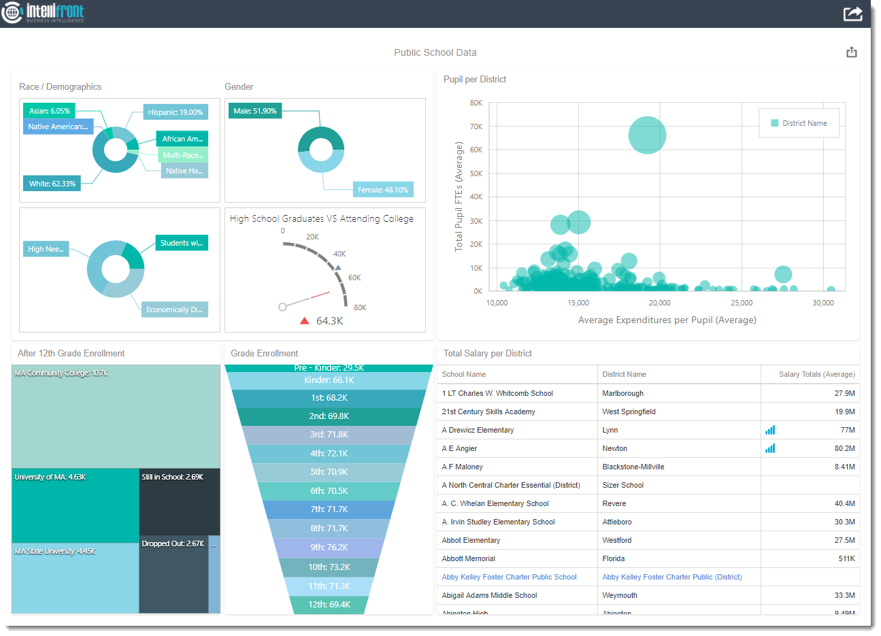Image resolution: width=881 pixels, height=636 pixels.
Task: Toggle the District Name legend entry
Action: click(799, 123)
